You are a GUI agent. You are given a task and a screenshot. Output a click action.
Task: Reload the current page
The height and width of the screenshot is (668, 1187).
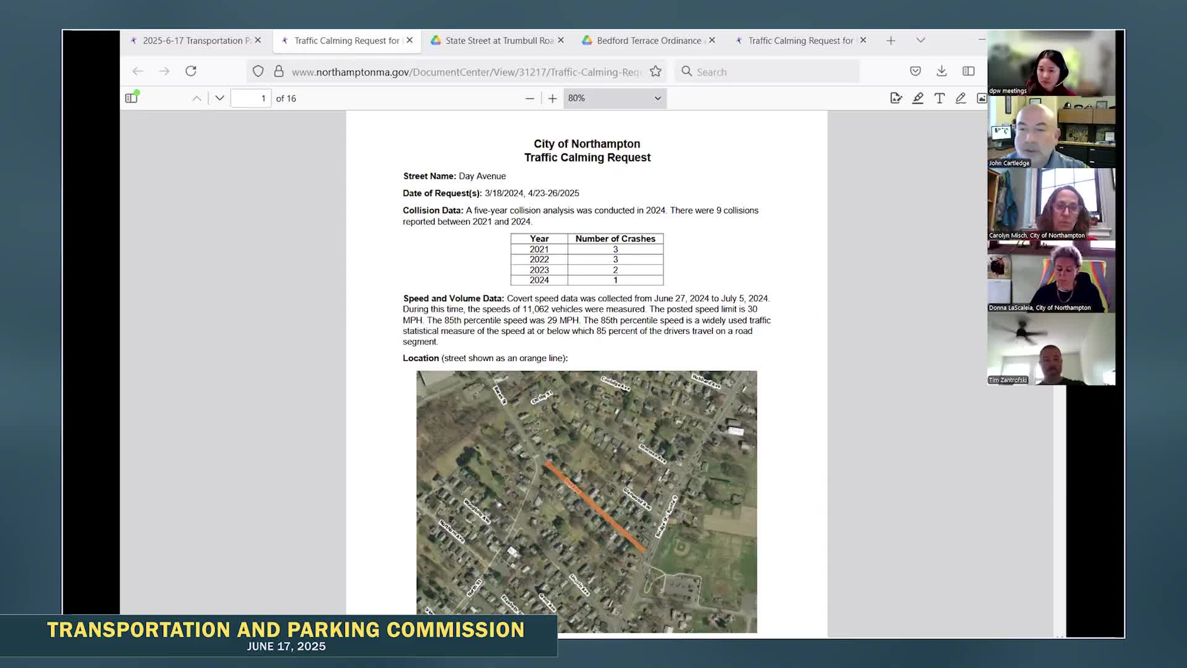click(191, 71)
